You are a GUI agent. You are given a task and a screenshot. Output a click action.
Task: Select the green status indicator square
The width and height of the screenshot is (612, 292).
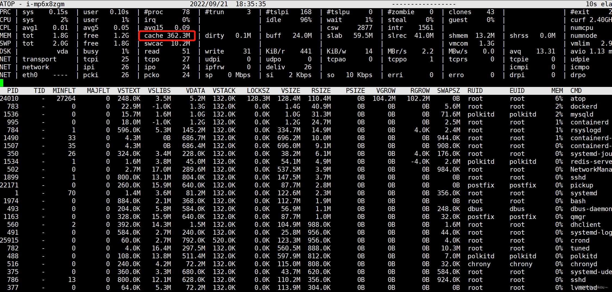coord(2,83)
